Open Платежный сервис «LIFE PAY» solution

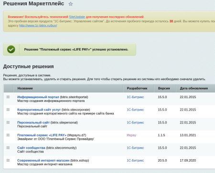pos(42,135)
